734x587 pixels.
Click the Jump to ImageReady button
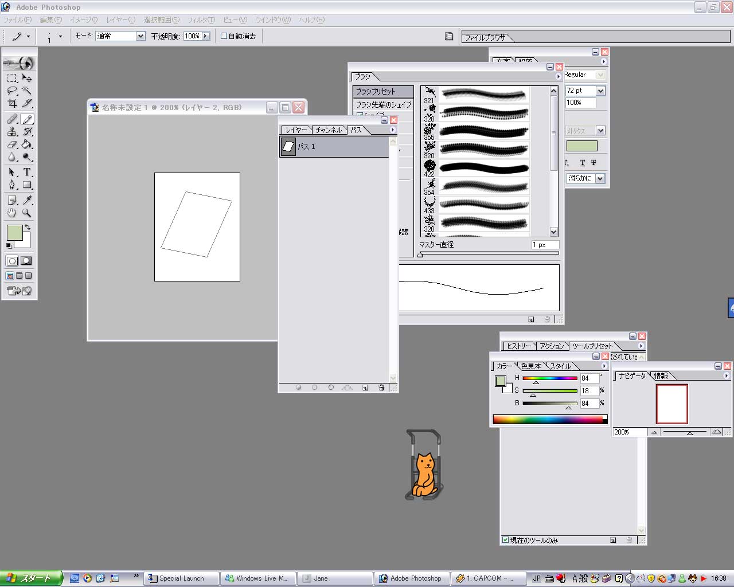point(19,291)
